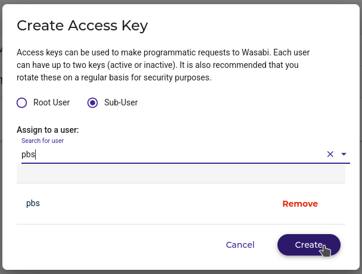Click the "Search for user" floating label
This screenshot has width=362, height=274.
tap(42, 141)
